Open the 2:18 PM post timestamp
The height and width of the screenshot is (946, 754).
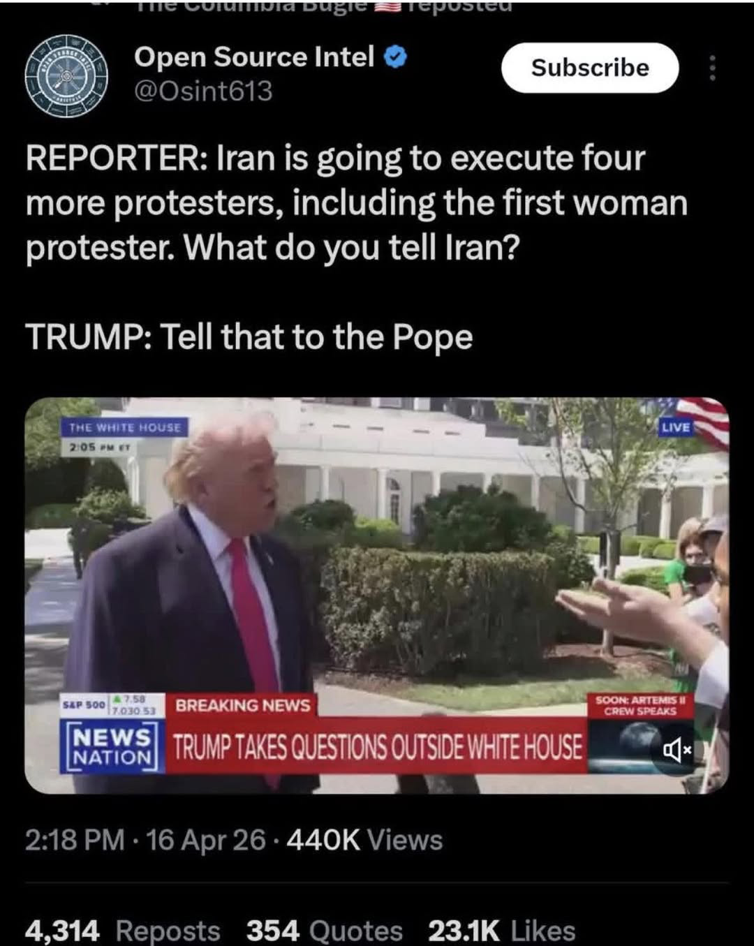[x=75, y=840]
